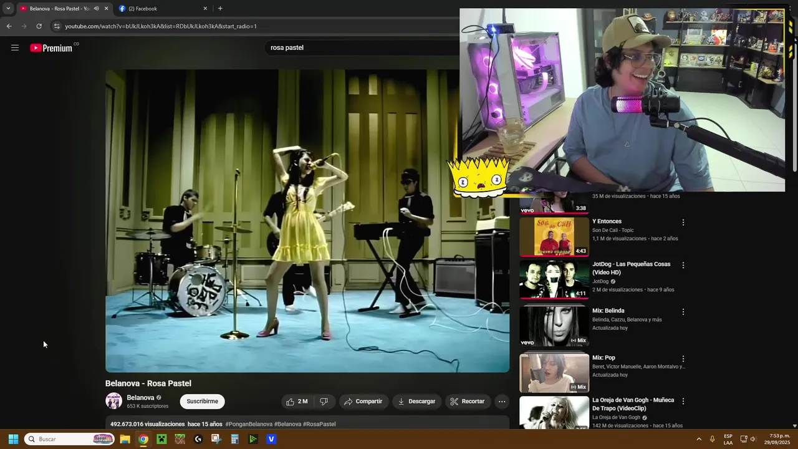Click the Belanova music video player

tap(307, 220)
